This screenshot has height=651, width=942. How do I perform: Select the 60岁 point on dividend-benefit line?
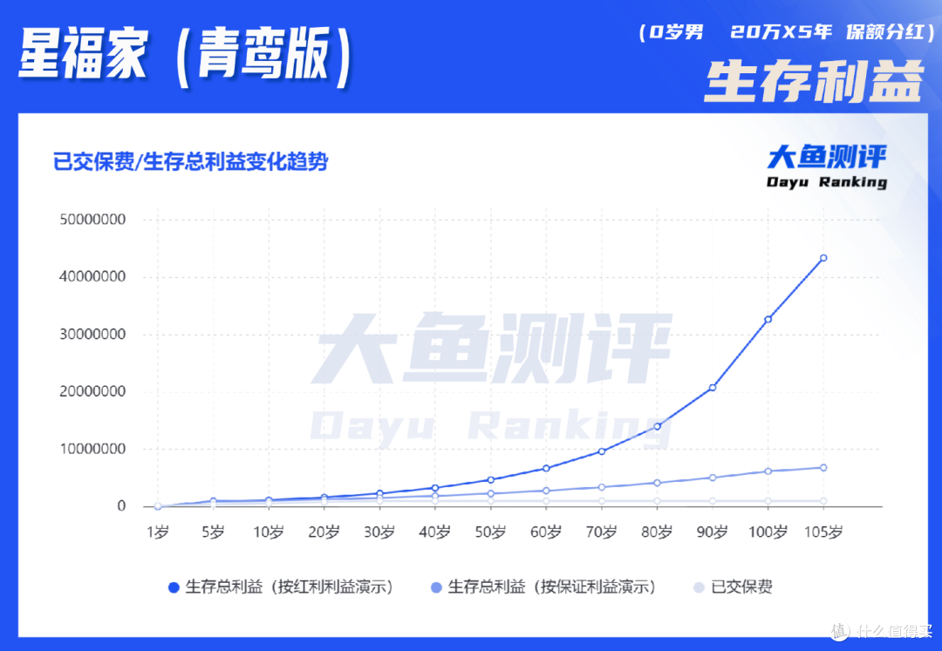click(546, 468)
